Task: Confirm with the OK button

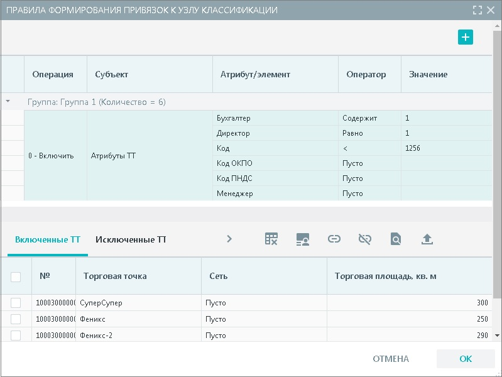Action: click(x=466, y=359)
